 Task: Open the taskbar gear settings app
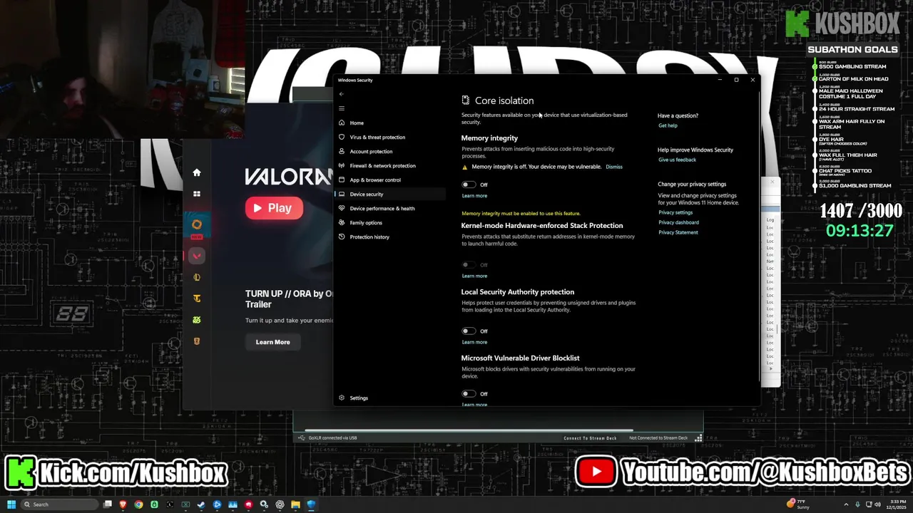(264, 504)
